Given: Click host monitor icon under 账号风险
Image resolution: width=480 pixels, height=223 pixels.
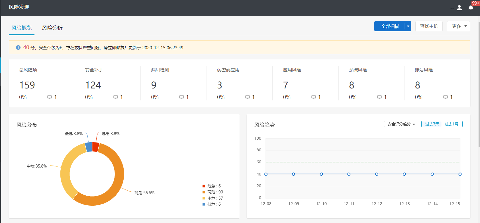Looking at the screenshot, I should pos(446,97).
